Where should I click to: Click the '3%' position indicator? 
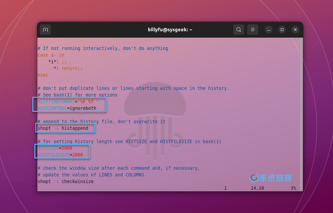(x=293, y=188)
